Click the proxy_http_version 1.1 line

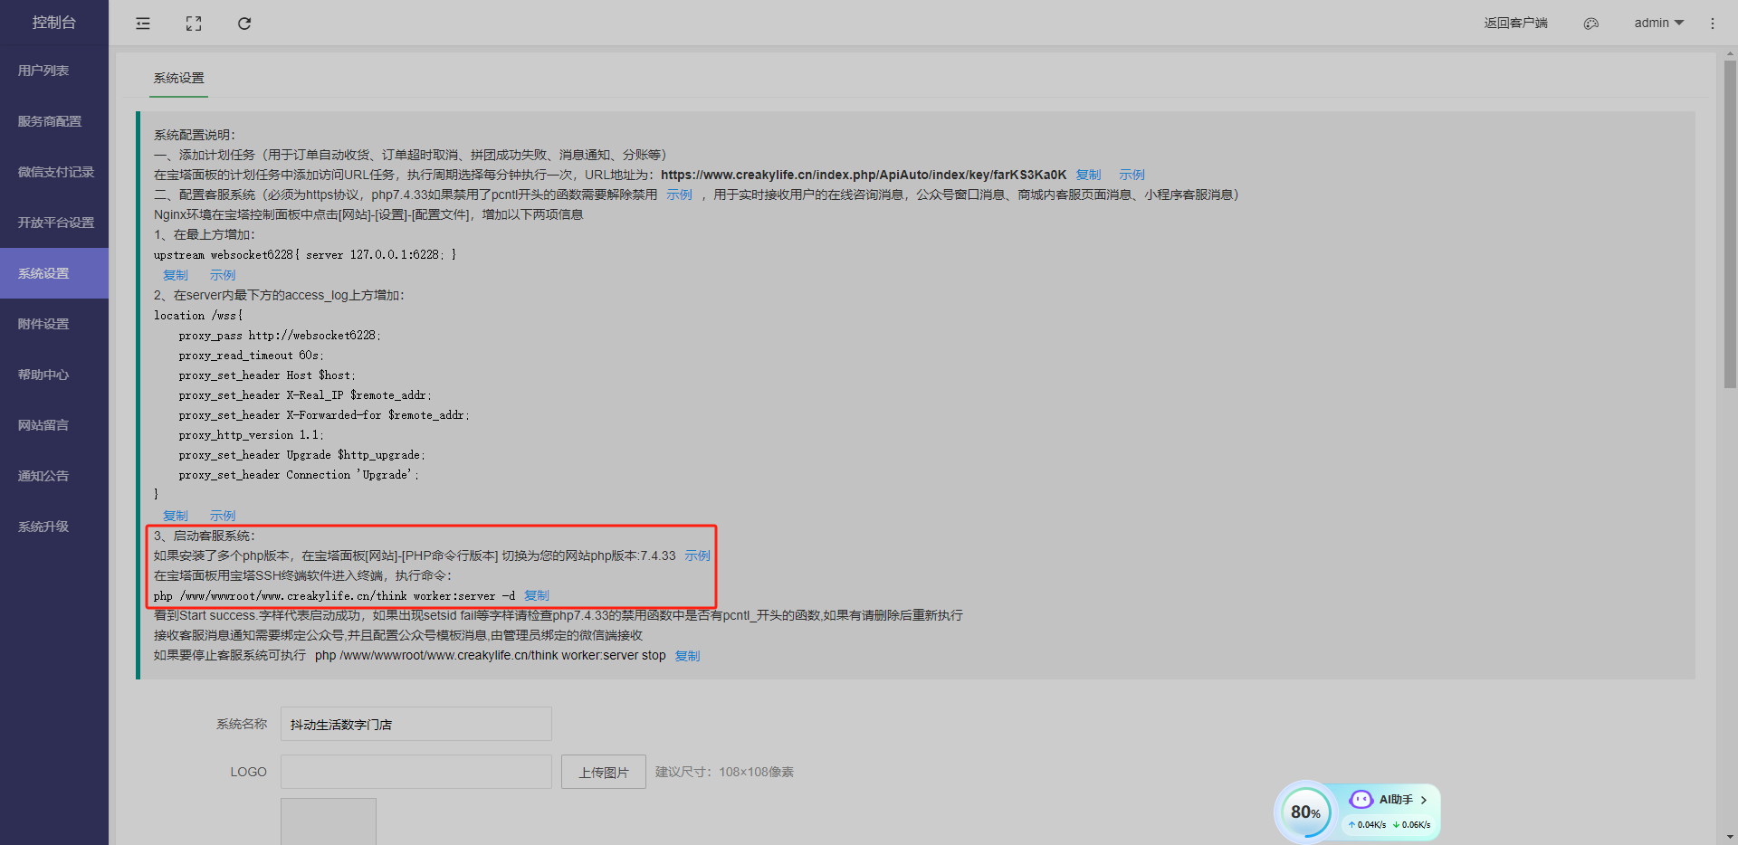pos(251,435)
